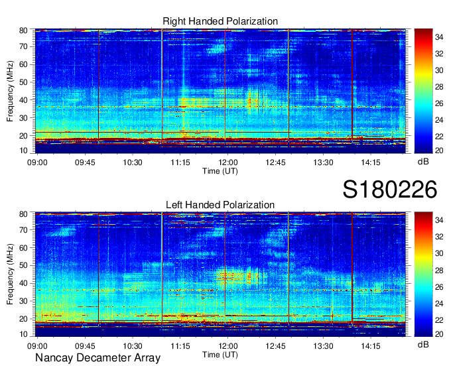The height and width of the screenshot is (366, 451).
Task: Click the Left Handed Polarization title
Action: click(220, 205)
